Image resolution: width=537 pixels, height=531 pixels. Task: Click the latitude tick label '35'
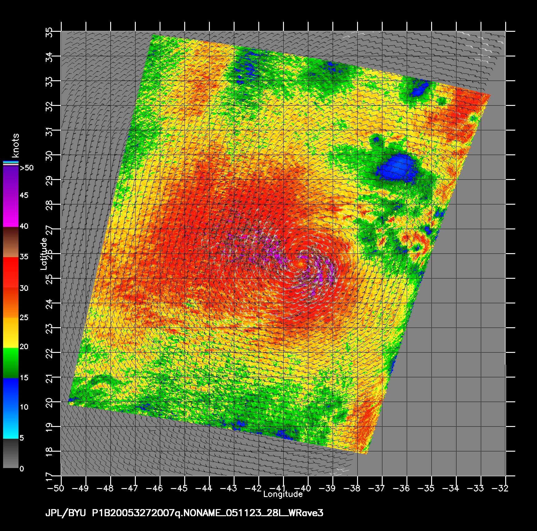49,32
